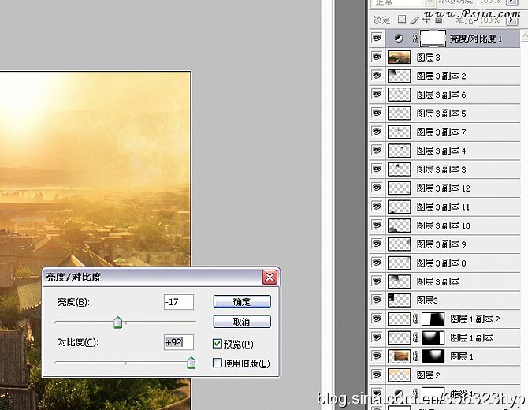Click the eye icon of 图层 3 副本
This screenshot has width=528, height=410.
click(377, 281)
